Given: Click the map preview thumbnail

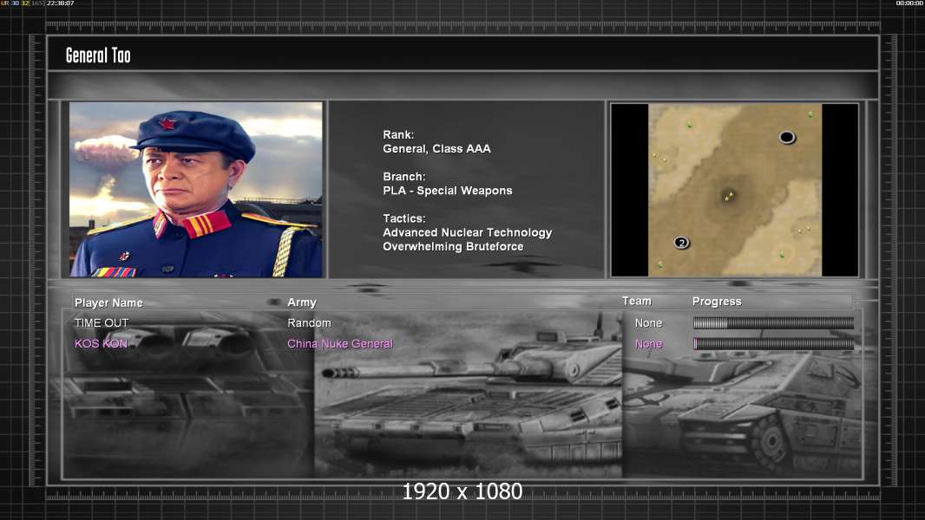Looking at the screenshot, I should [734, 190].
